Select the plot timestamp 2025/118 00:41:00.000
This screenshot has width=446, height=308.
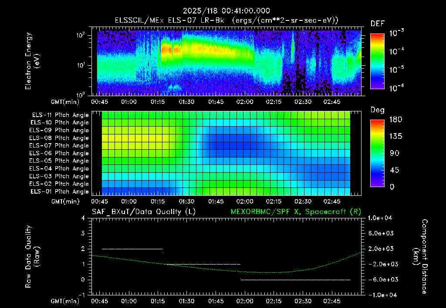[x=226, y=11]
